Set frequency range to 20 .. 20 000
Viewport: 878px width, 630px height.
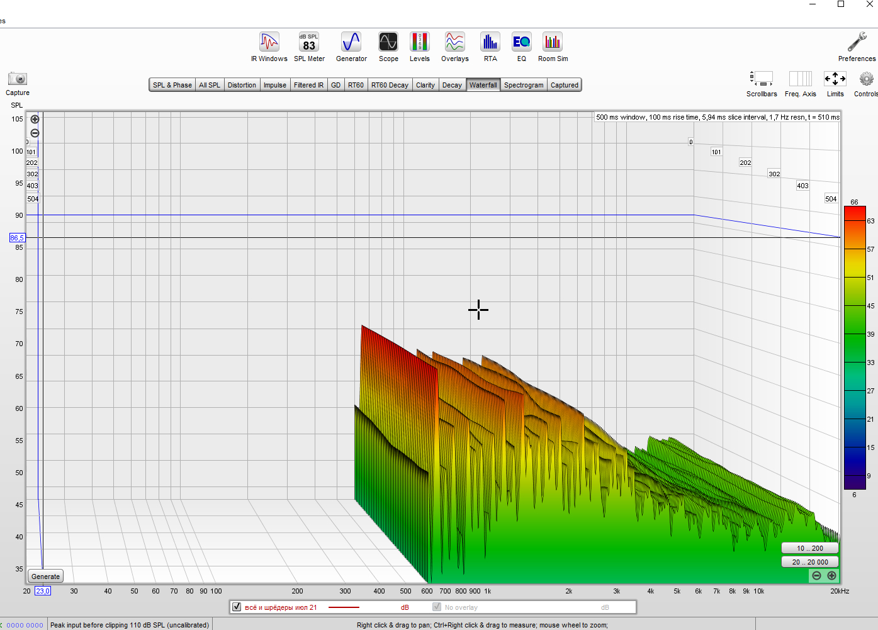810,562
